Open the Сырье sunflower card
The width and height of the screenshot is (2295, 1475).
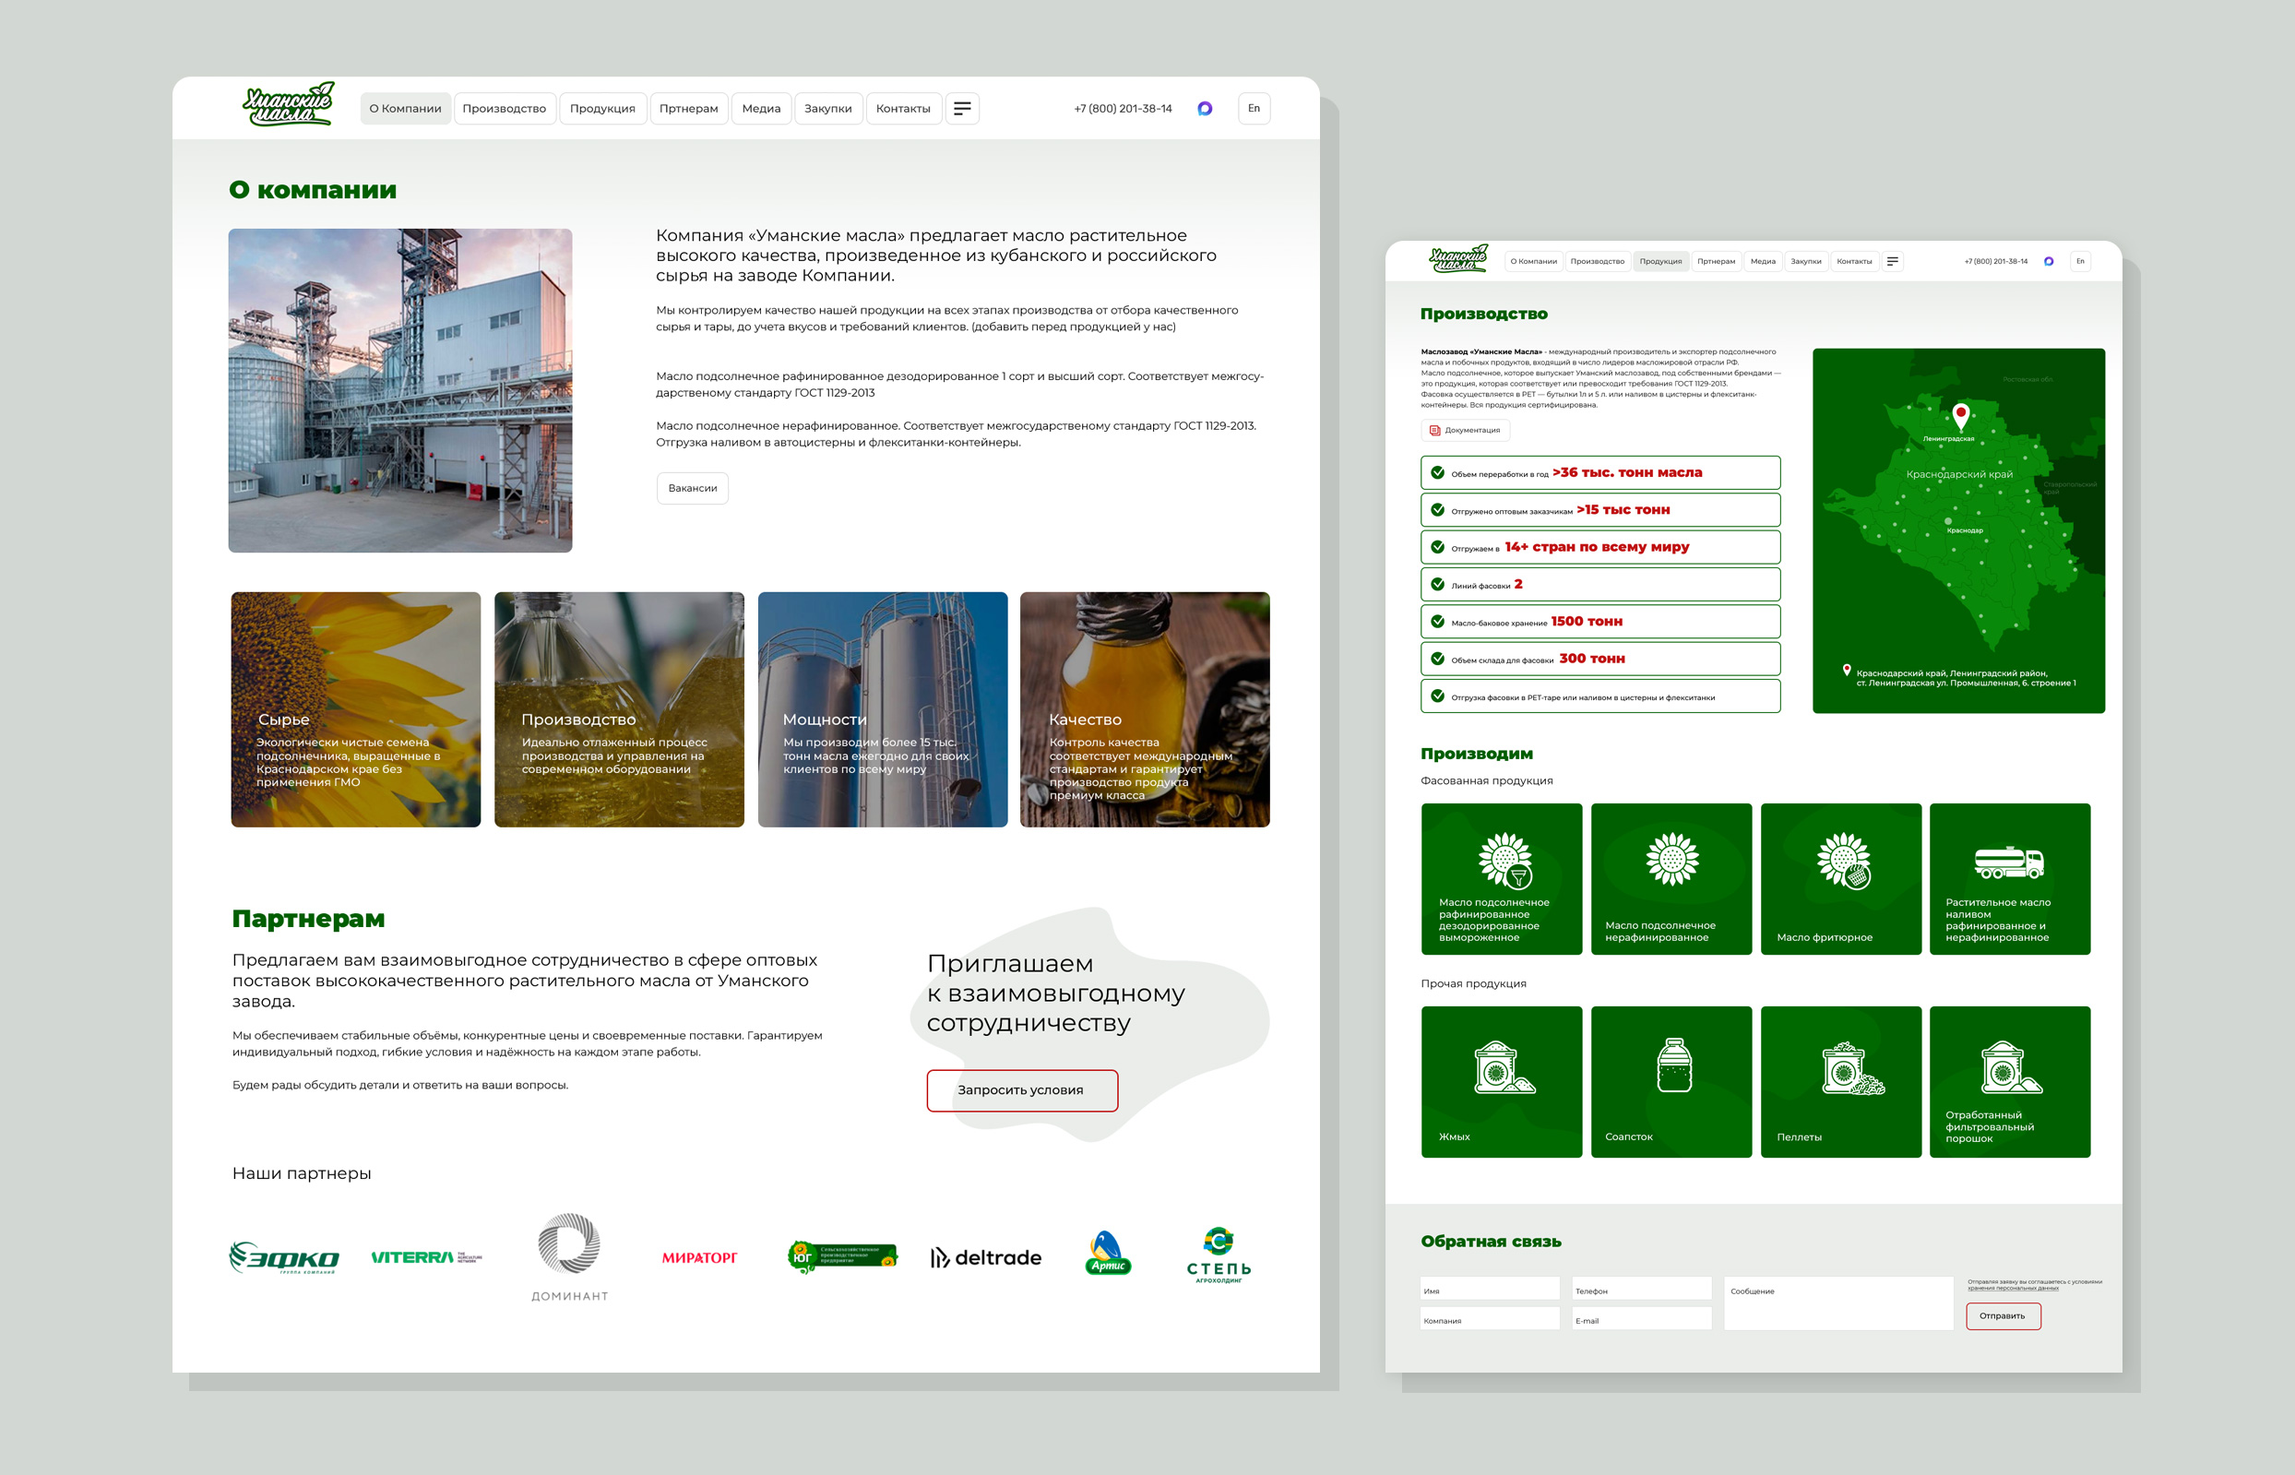coord(355,708)
